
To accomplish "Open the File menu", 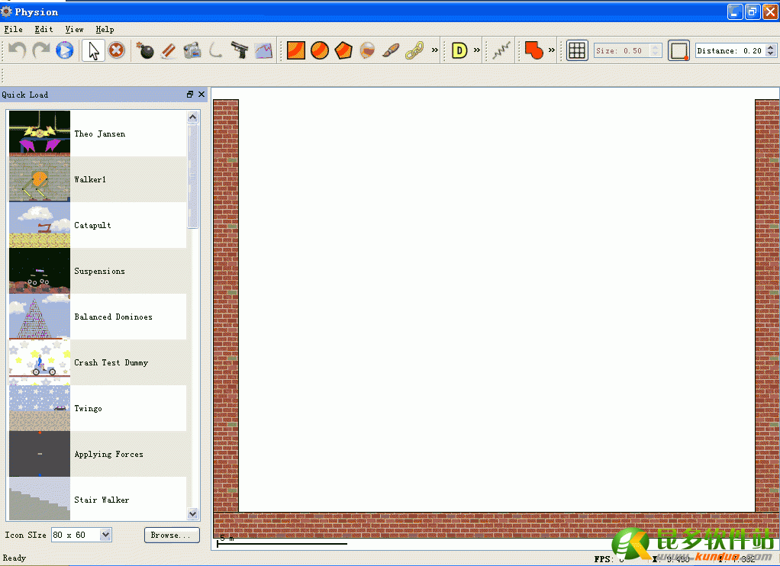I will [x=14, y=29].
